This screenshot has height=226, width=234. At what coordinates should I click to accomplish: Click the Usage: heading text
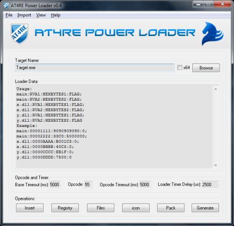24,89
